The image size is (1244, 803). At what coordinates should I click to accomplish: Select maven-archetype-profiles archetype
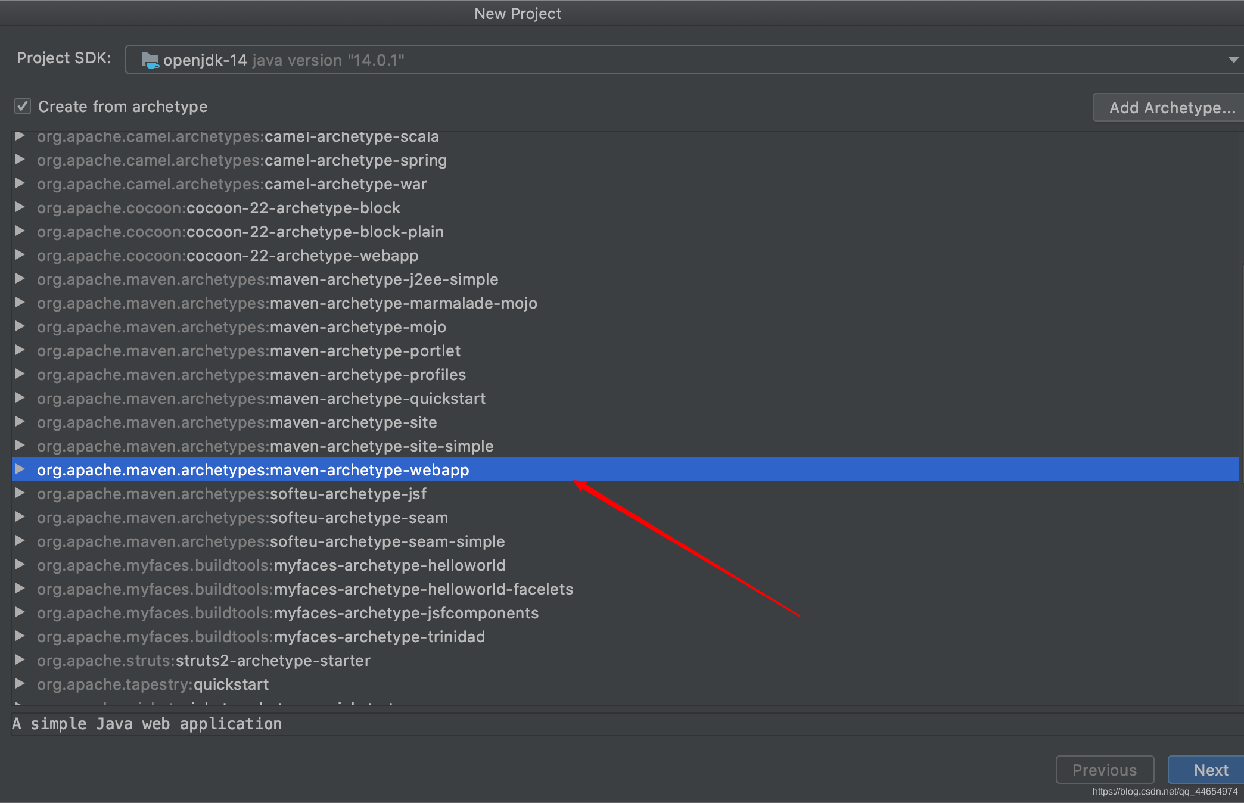[251, 375]
